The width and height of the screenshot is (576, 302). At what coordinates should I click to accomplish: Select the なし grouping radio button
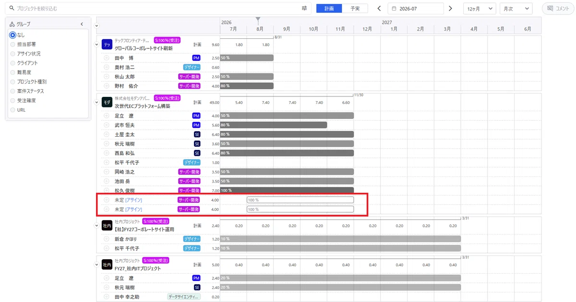(x=13, y=35)
